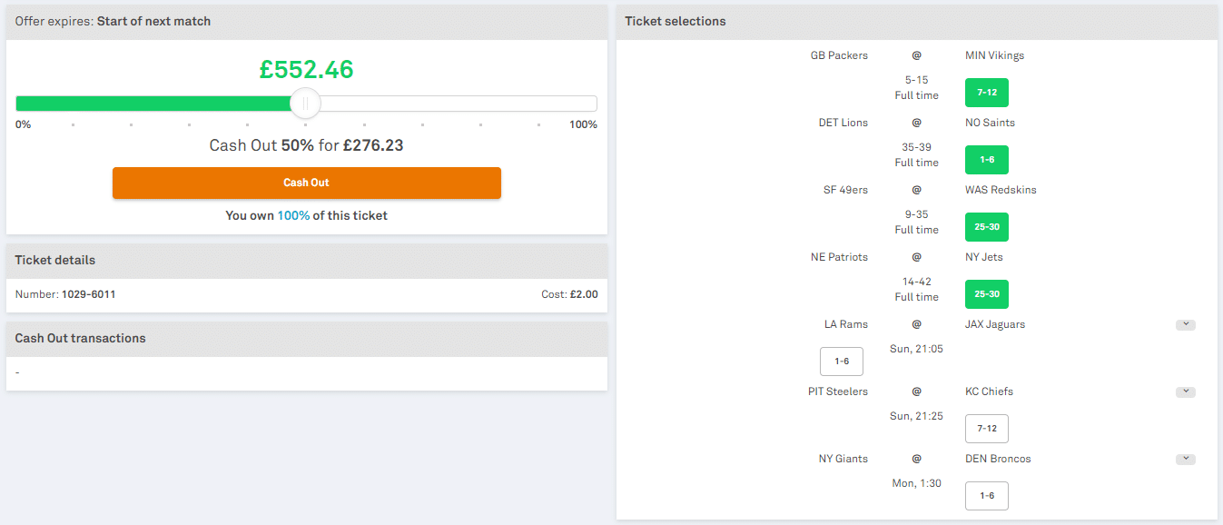Screen dimensions: 1223x525
Task: Click the KC Chiefs team name
Action: (x=989, y=391)
